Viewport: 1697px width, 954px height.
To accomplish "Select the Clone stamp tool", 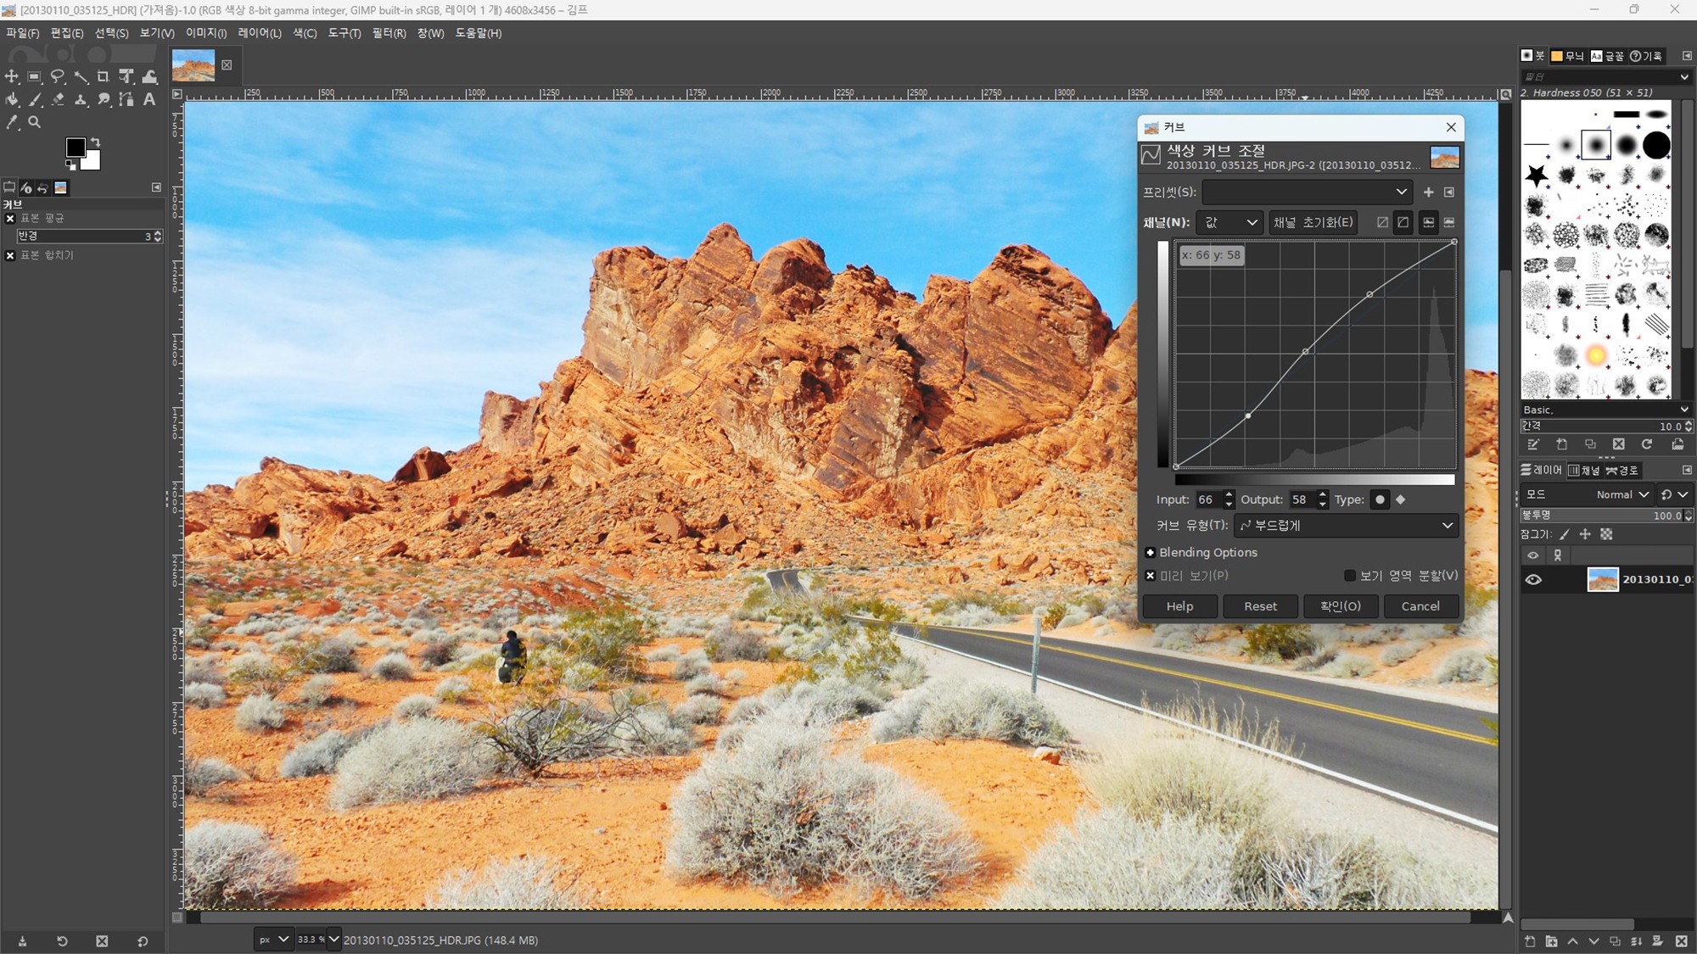I will (x=81, y=99).
